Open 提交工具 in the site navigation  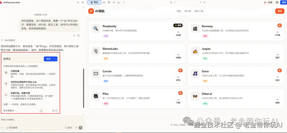coord(199,11)
